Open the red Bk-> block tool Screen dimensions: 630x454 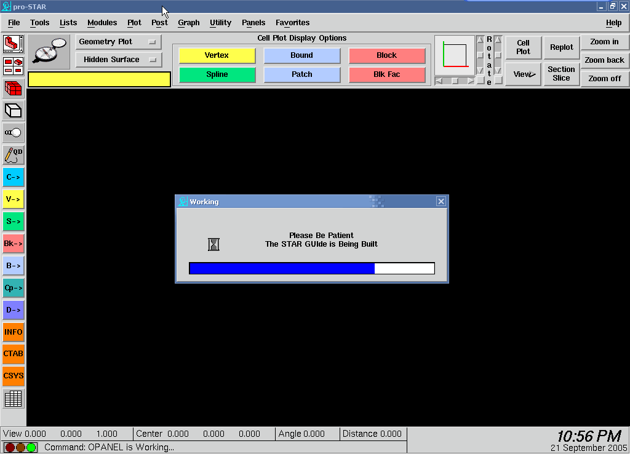(x=14, y=244)
